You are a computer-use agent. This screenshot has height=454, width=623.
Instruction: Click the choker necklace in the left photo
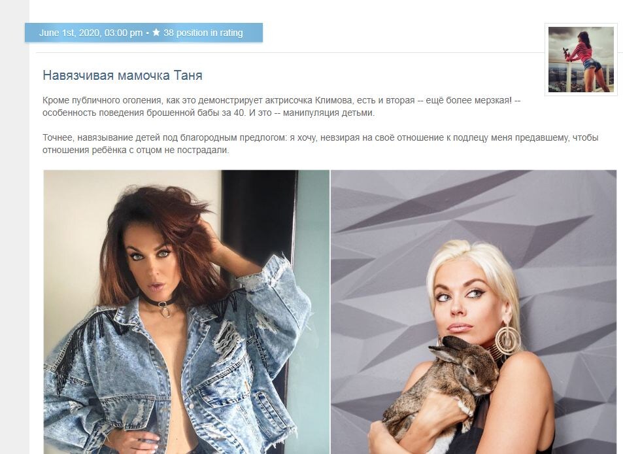tap(164, 306)
